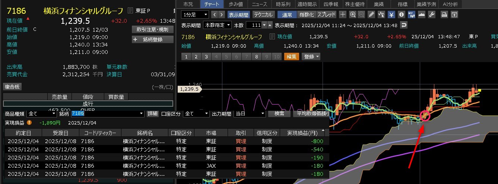Toggle the yen price display icon
Viewport: 498px width, 184px height.
391,14
